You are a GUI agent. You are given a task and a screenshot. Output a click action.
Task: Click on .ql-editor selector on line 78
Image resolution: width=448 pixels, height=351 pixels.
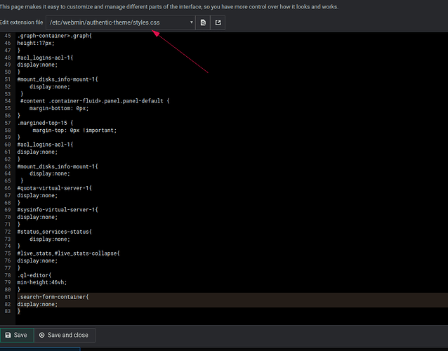click(x=33, y=274)
